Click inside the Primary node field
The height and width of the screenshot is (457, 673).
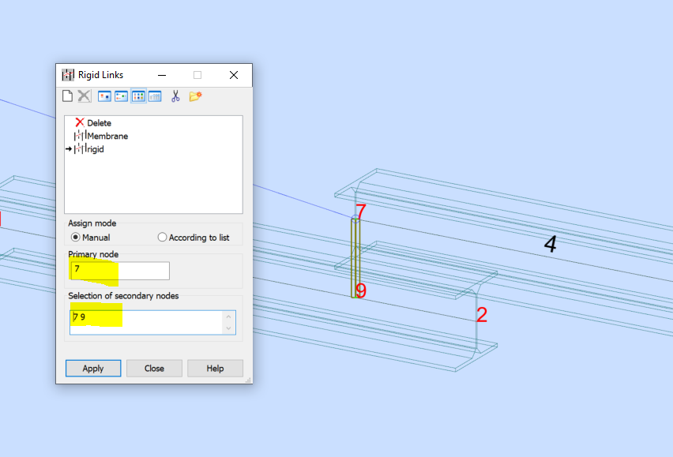[x=118, y=270]
